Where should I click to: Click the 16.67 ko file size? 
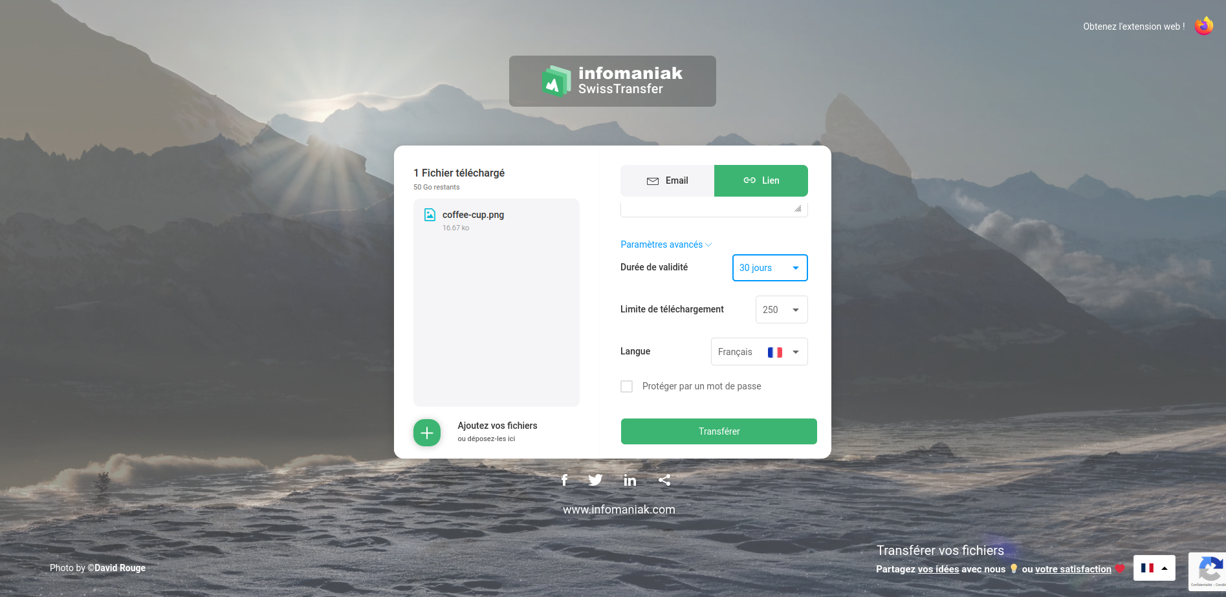click(x=456, y=228)
